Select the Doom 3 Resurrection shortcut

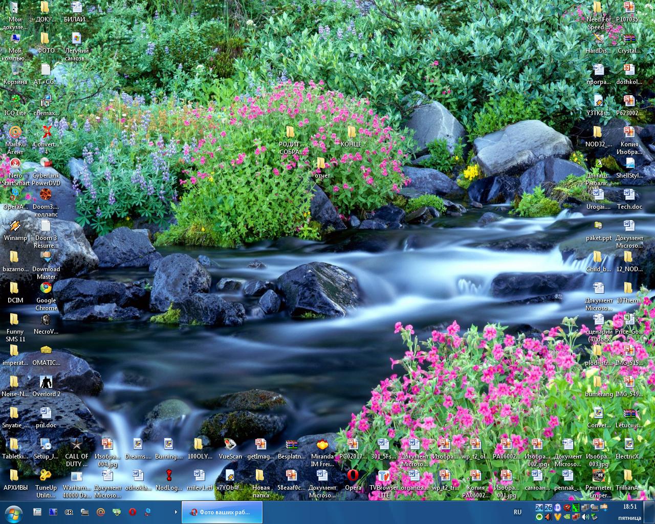click(x=46, y=234)
